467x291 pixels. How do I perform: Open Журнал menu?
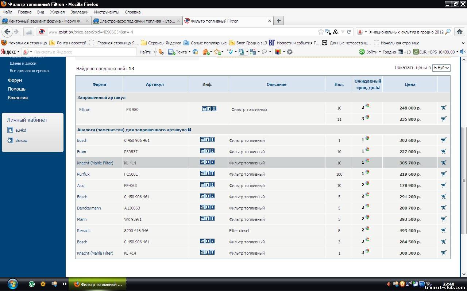click(57, 12)
